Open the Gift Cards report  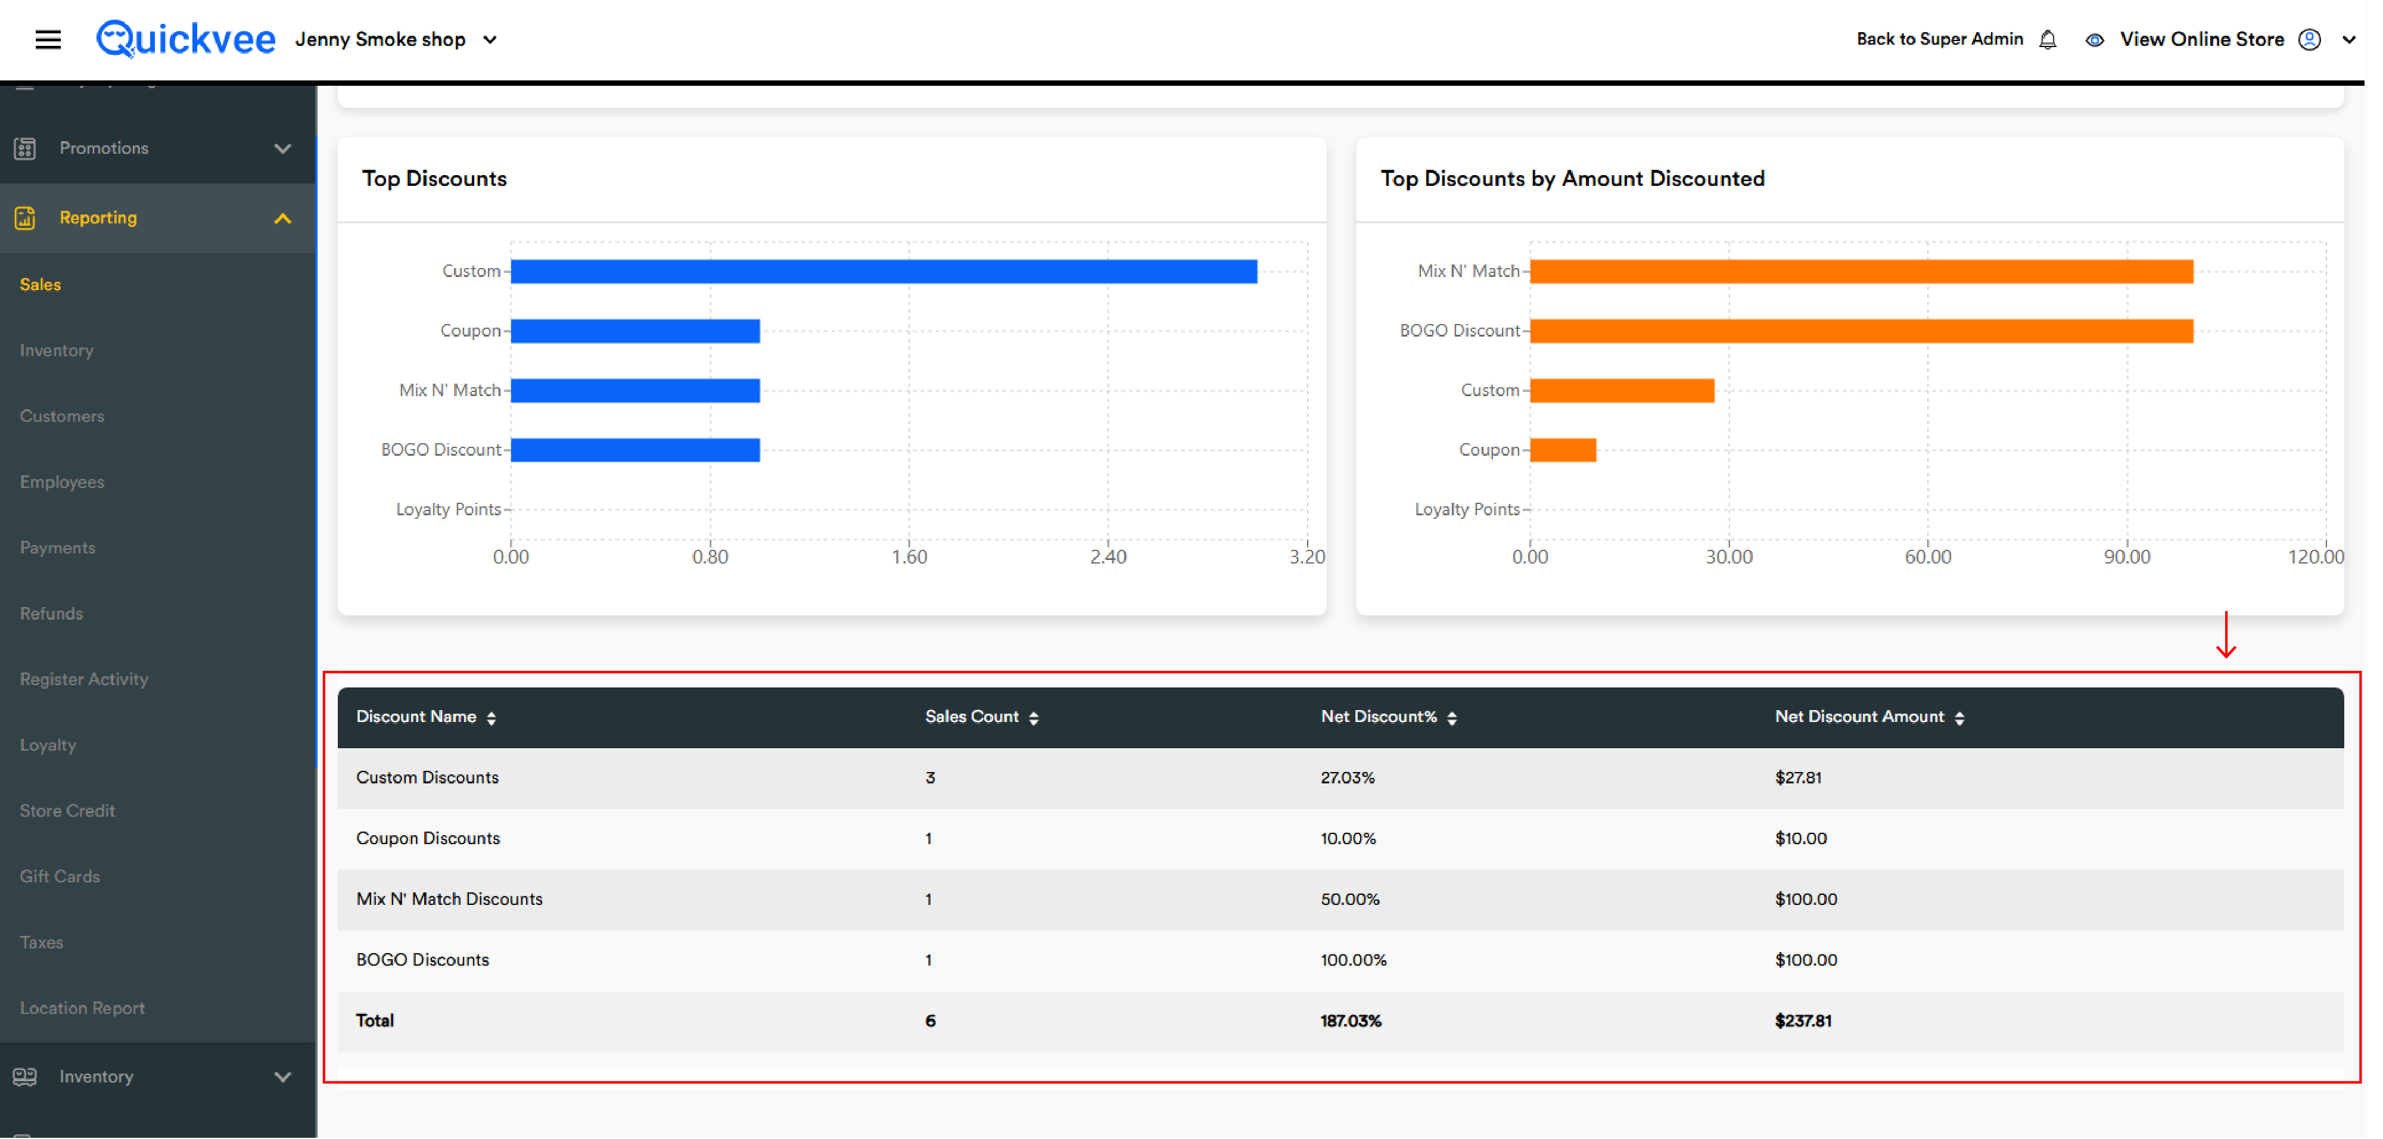coord(59,875)
